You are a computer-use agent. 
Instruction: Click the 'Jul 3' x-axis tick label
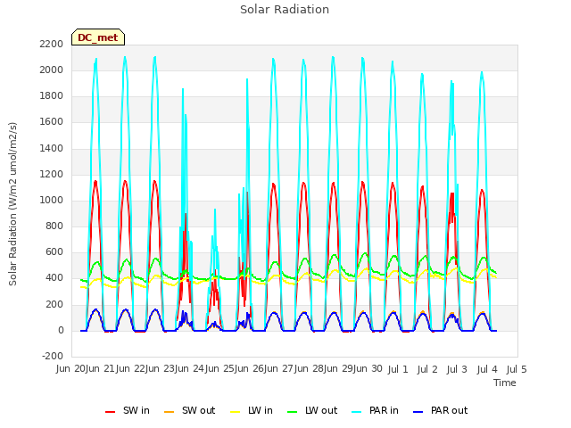pyautogui.click(x=457, y=369)
